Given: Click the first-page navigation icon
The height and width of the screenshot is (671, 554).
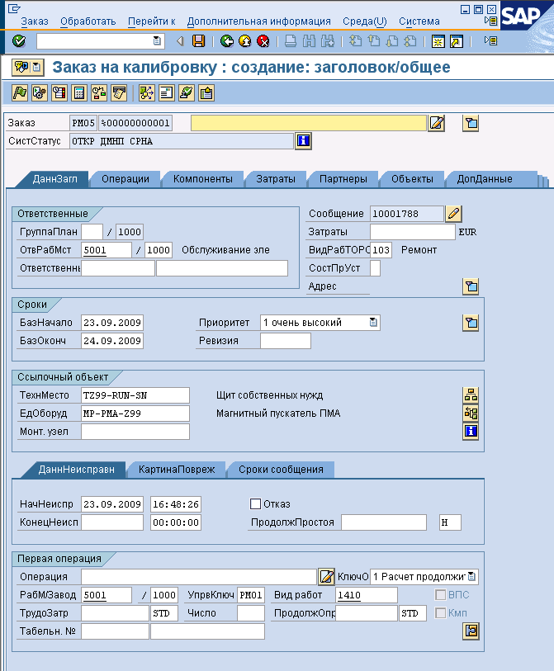Looking at the screenshot, I should tap(355, 41).
